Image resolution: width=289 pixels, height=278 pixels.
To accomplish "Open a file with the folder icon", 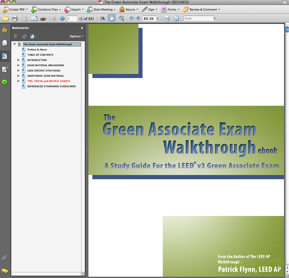I will point(5,18).
